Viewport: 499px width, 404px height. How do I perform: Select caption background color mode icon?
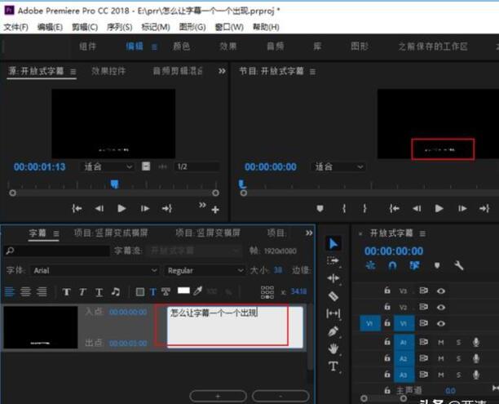pos(139,292)
